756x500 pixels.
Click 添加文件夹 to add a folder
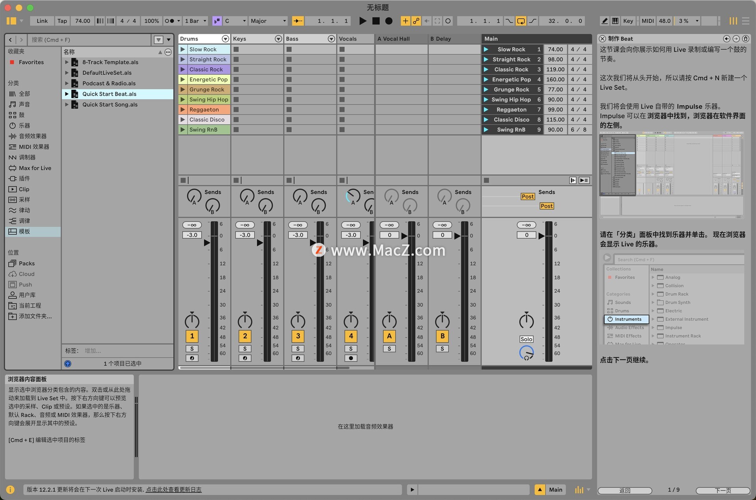point(35,316)
